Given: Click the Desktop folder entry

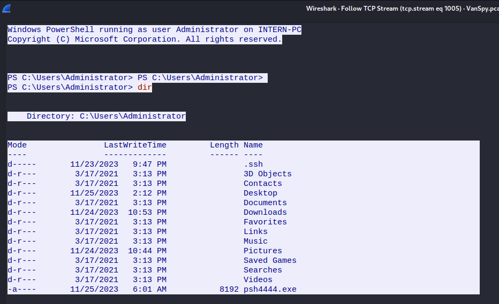Looking at the screenshot, I should point(261,193).
